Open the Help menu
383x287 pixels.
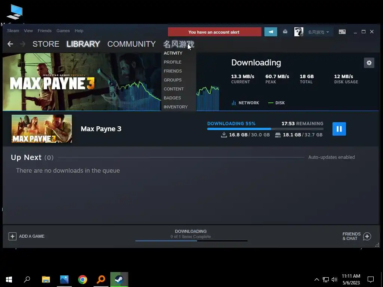[x=79, y=31]
